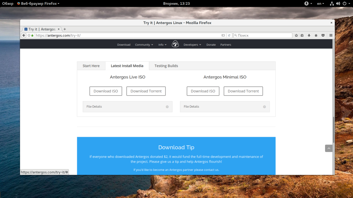Download Torrent for Antergos Live
Image resolution: width=353 pixels, height=198 pixels.
click(146, 91)
